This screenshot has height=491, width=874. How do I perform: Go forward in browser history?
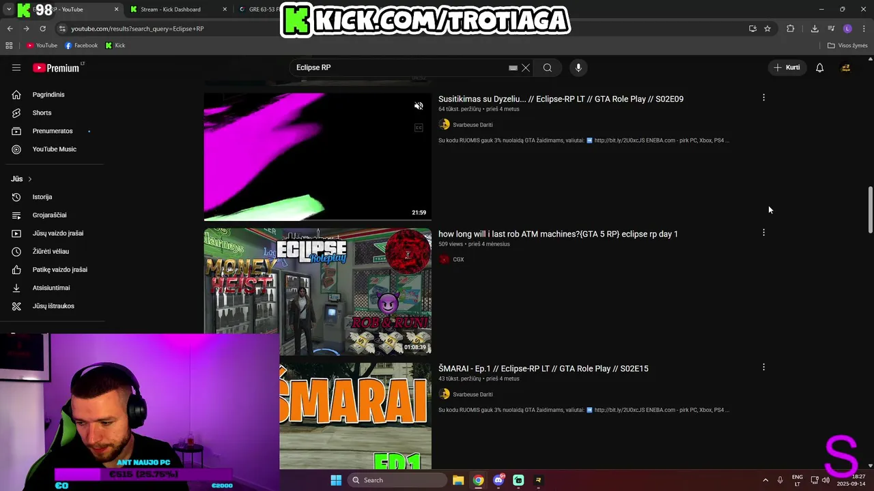coord(26,29)
